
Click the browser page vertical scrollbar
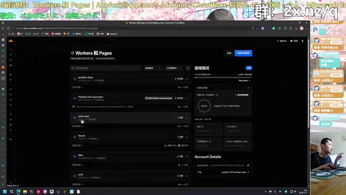pyautogui.click(x=309, y=84)
